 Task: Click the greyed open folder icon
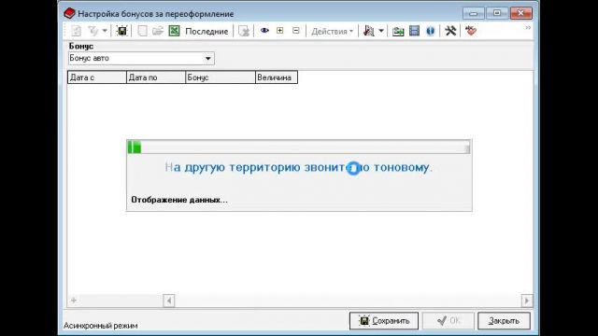(x=158, y=31)
